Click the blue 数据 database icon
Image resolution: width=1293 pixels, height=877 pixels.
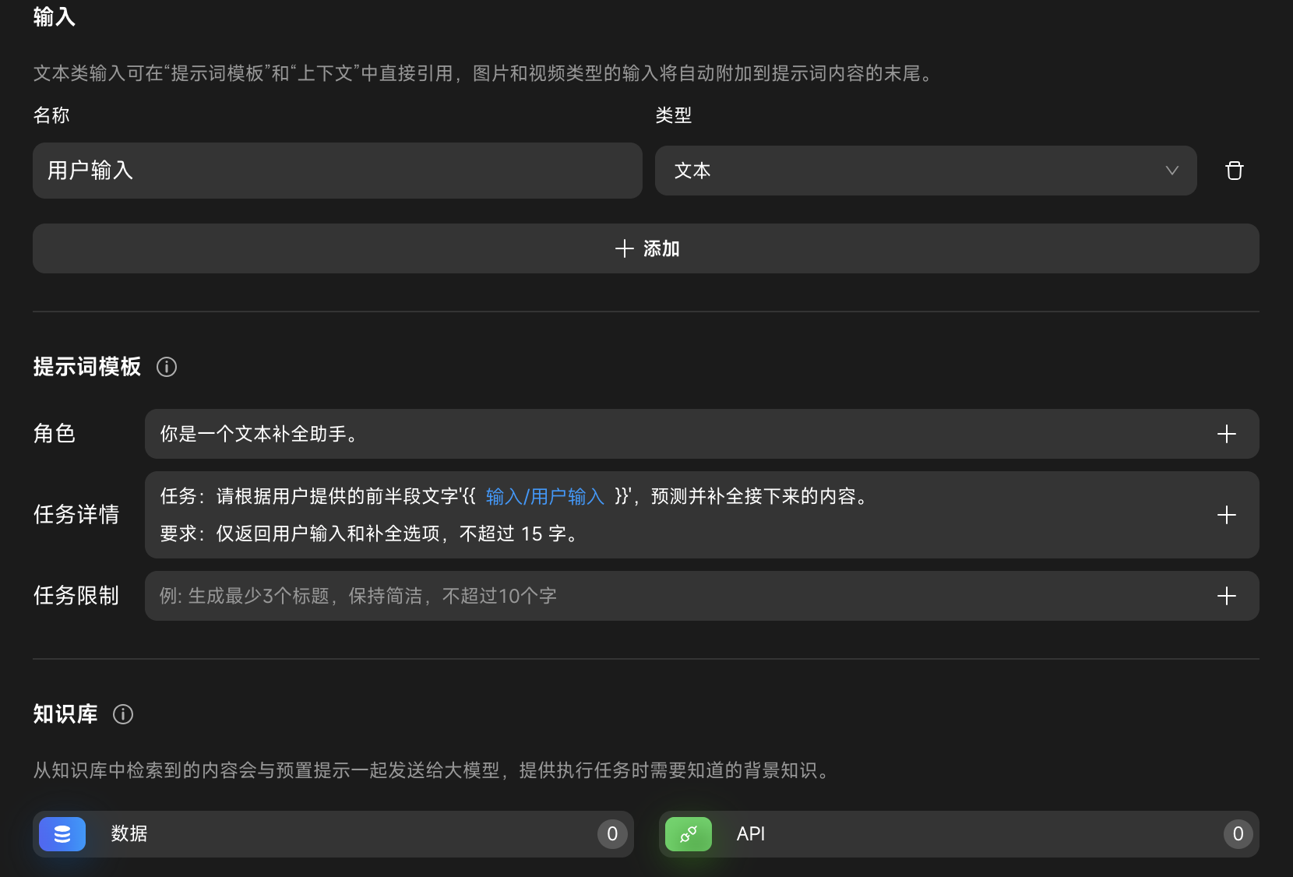pyautogui.click(x=62, y=834)
